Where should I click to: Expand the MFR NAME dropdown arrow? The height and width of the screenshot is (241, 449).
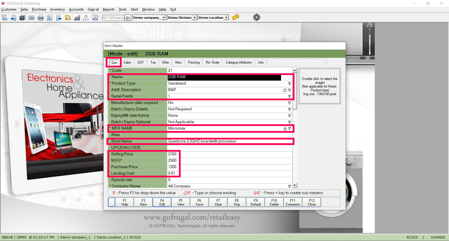point(290,129)
